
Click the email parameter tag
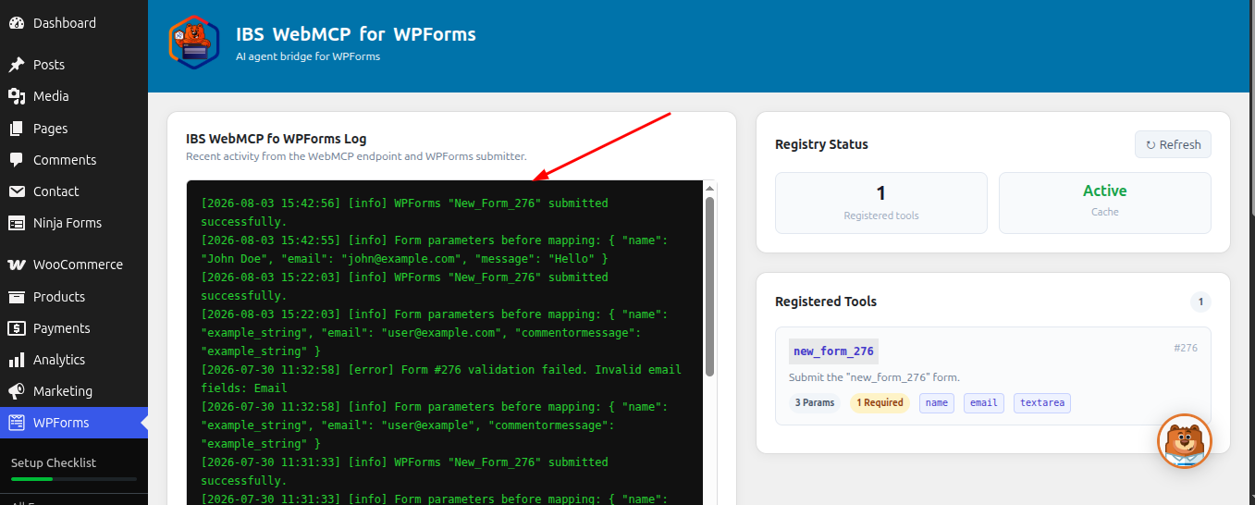coord(984,402)
